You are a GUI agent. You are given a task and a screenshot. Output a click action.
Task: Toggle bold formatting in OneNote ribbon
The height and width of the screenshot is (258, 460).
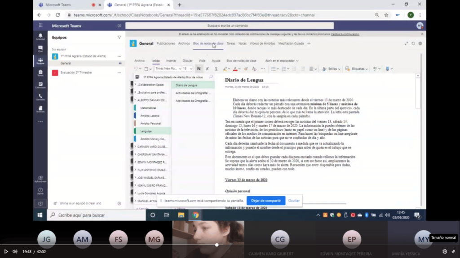pyautogui.click(x=199, y=69)
